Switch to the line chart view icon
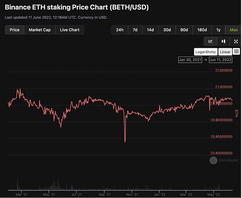 click(211, 41)
